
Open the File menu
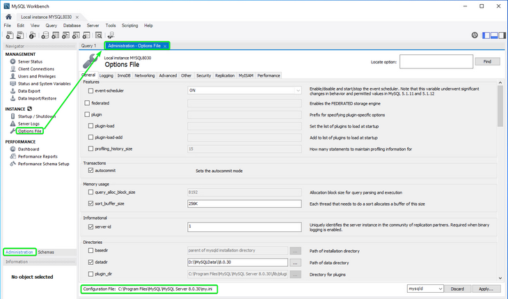coord(8,26)
